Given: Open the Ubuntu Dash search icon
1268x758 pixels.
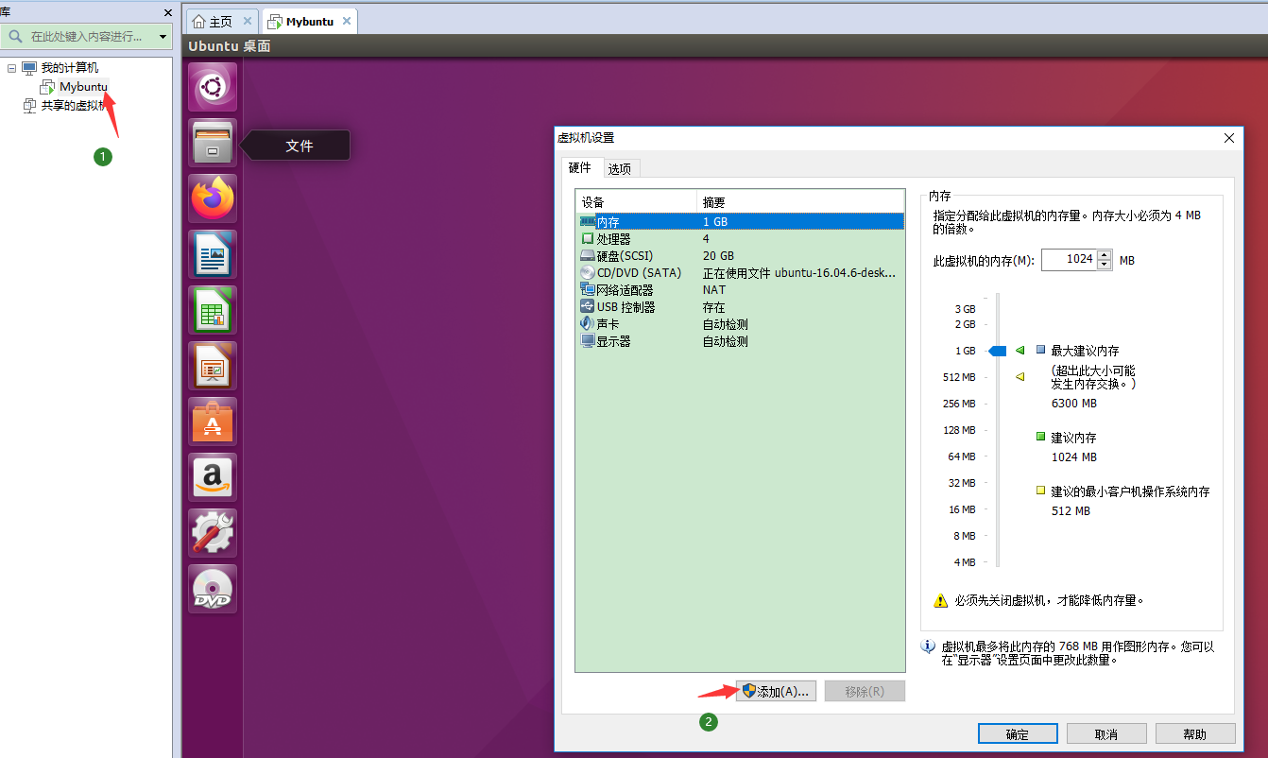Looking at the screenshot, I should pos(213,88).
